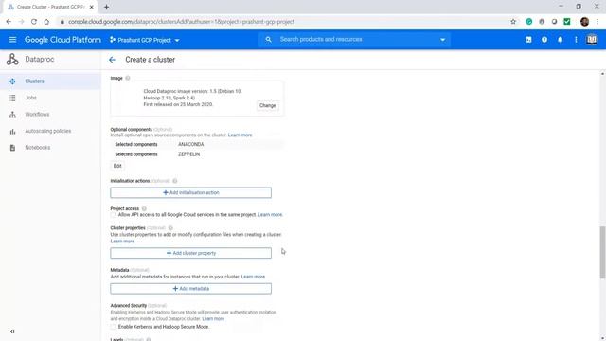The width and height of the screenshot is (606, 341).
Task: Click Add metadata button
Action: [191, 288]
